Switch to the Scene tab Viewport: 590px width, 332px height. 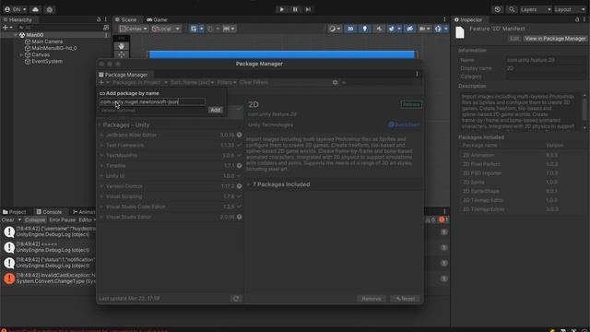point(126,19)
